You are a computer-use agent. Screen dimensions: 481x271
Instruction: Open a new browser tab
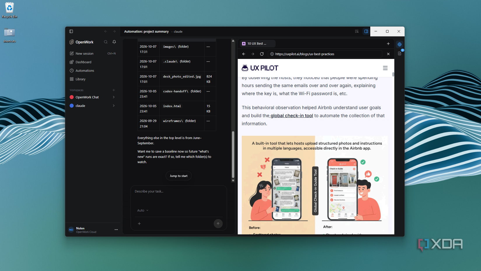388,44
